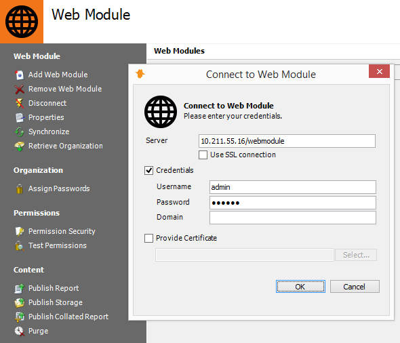Screen dimensions: 400x343
Task: Focus the Server address field
Action: coord(287,141)
